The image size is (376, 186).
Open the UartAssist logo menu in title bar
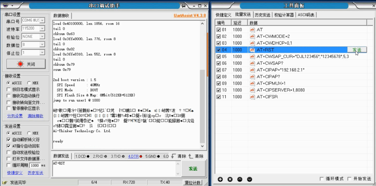(8, 5)
